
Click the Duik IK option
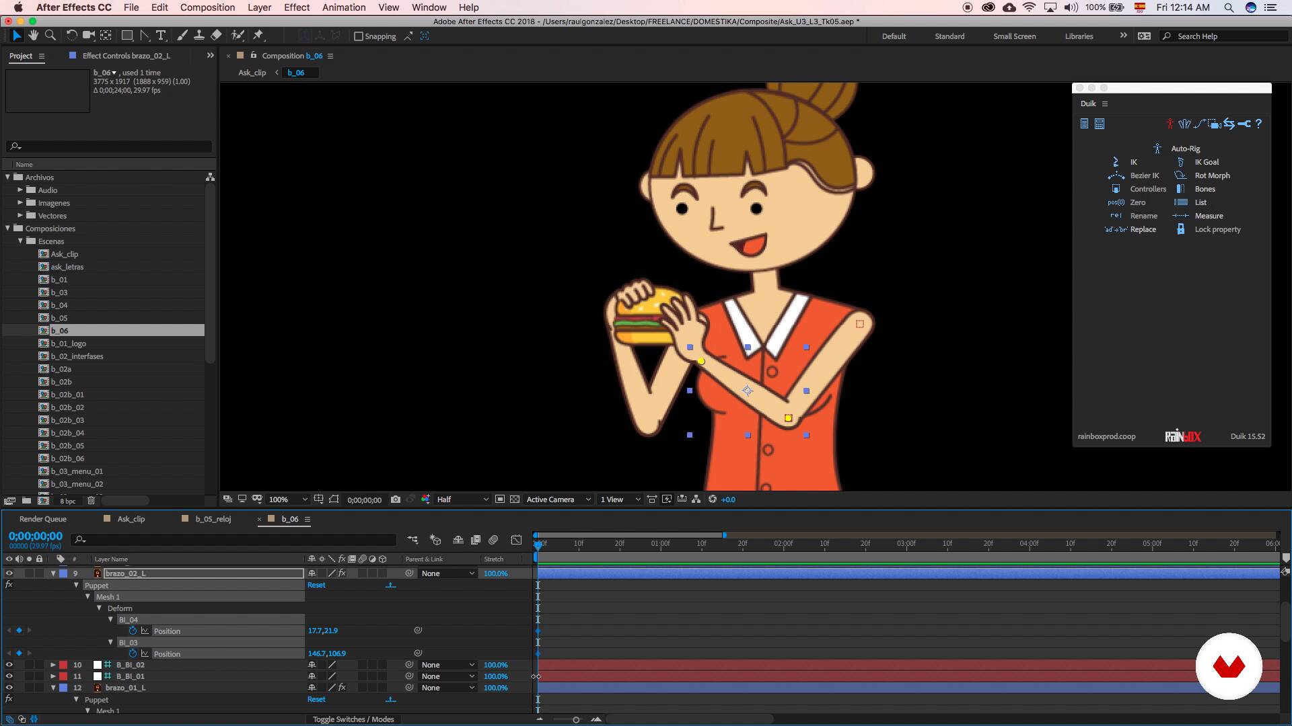[x=1134, y=162]
